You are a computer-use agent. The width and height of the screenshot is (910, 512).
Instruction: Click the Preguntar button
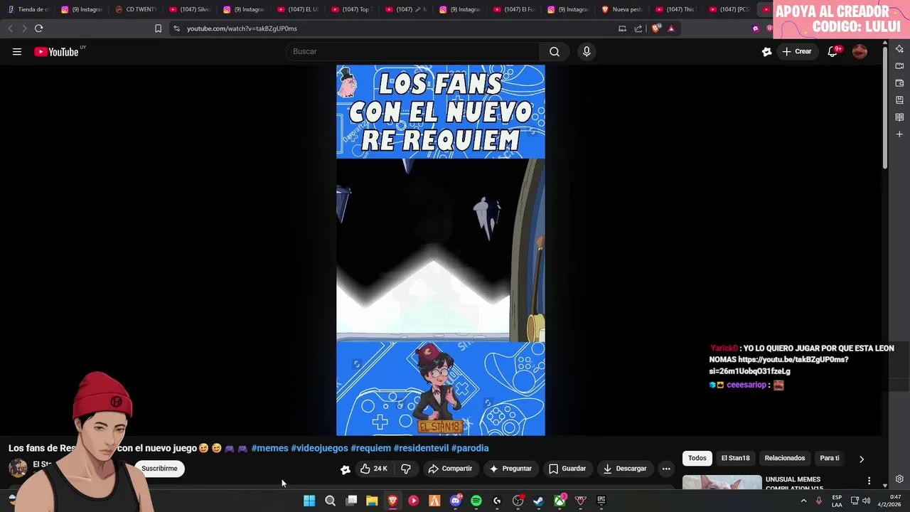pyautogui.click(x=510, y=469)
